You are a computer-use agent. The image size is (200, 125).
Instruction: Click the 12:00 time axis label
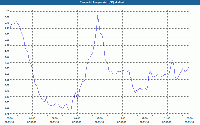point(100,118)
